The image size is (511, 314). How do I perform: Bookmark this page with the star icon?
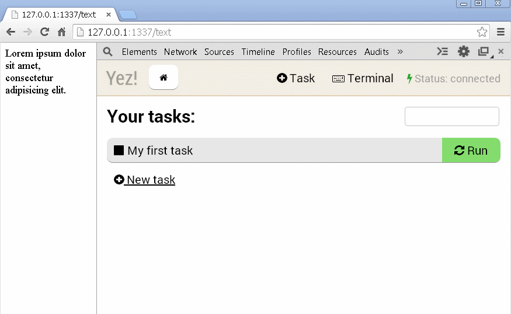click(482, 32)
